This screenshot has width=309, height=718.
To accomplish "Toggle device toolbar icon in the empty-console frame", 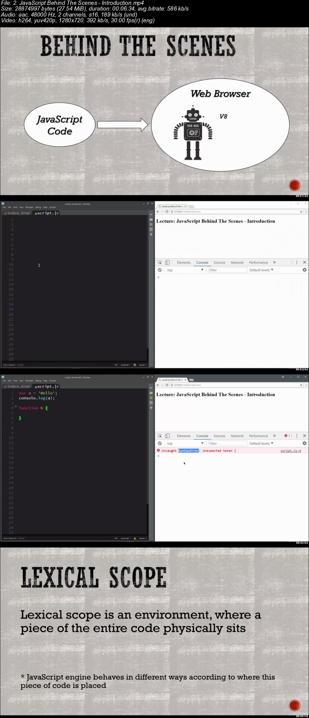I will [x=167, y=262].
